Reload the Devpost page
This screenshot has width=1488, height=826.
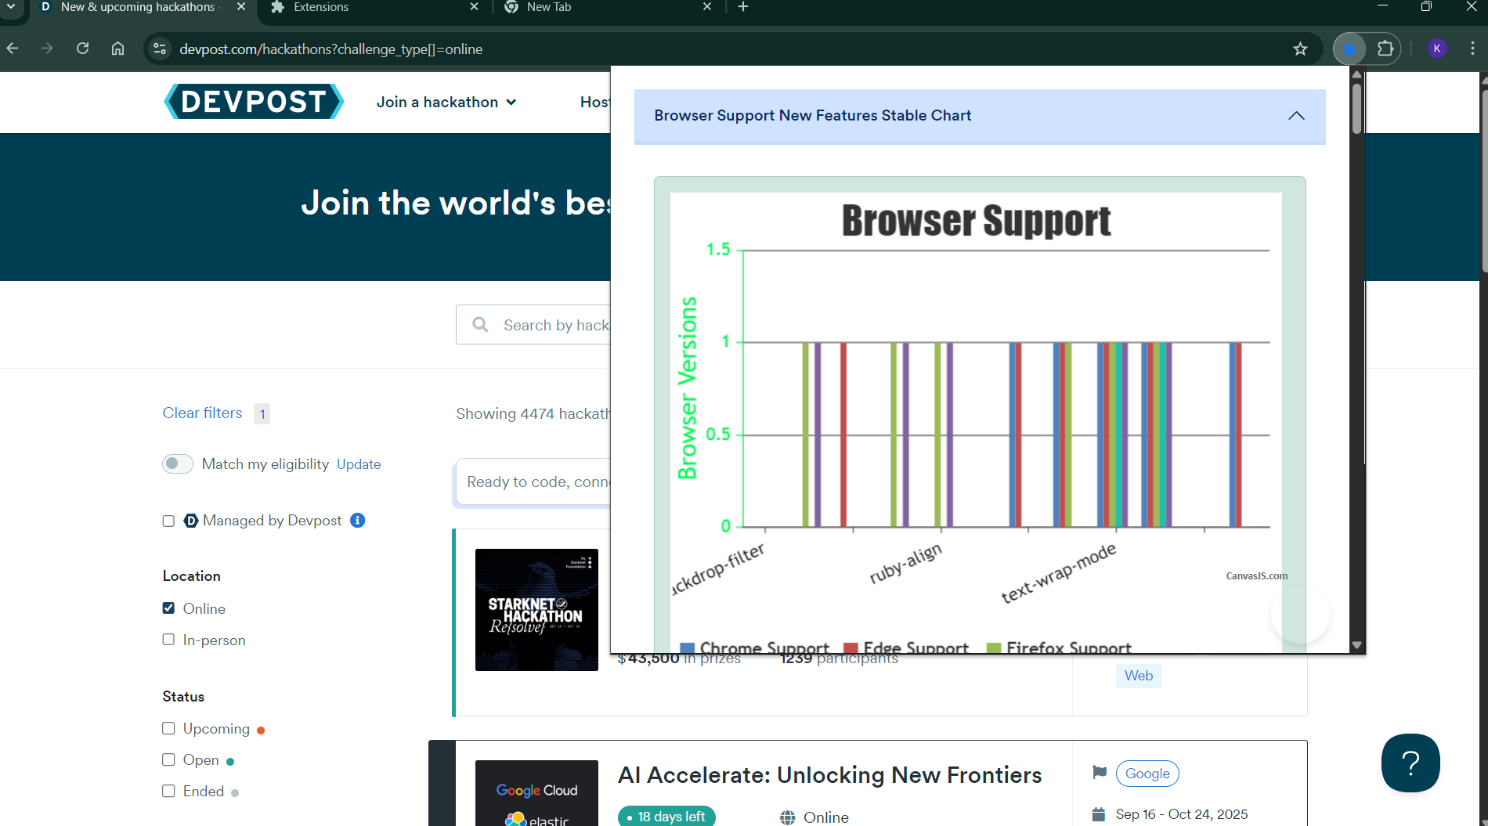click(82, 49)
